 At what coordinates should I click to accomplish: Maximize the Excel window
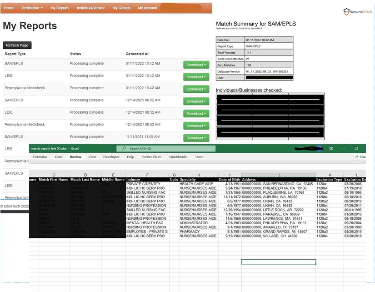pyautogui.click(x=356, y=148)
